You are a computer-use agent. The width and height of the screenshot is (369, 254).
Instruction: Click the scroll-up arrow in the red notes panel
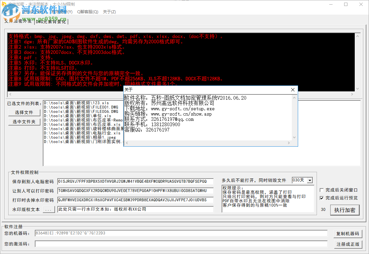click(x=357, y=36)
